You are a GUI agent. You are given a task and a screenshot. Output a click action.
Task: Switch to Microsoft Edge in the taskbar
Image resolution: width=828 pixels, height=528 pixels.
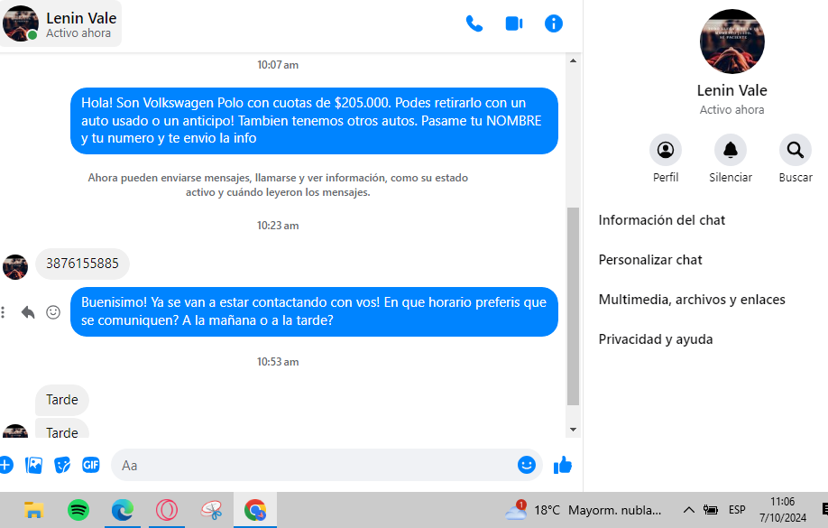point(123,511)
